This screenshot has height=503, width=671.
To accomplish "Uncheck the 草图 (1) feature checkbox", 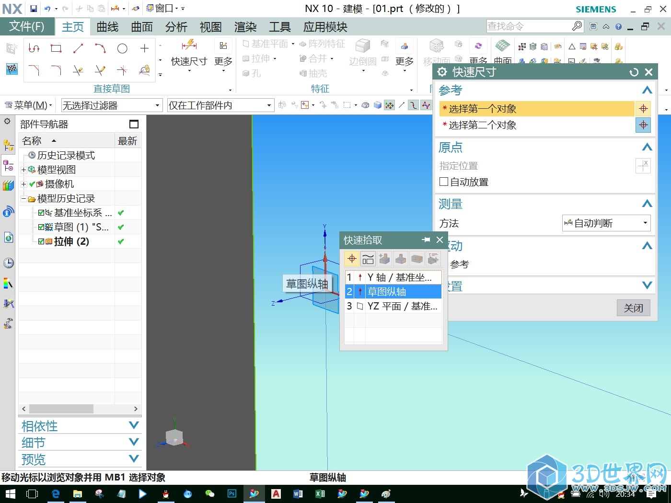I will pyautogui.click(x=41, y=227).
